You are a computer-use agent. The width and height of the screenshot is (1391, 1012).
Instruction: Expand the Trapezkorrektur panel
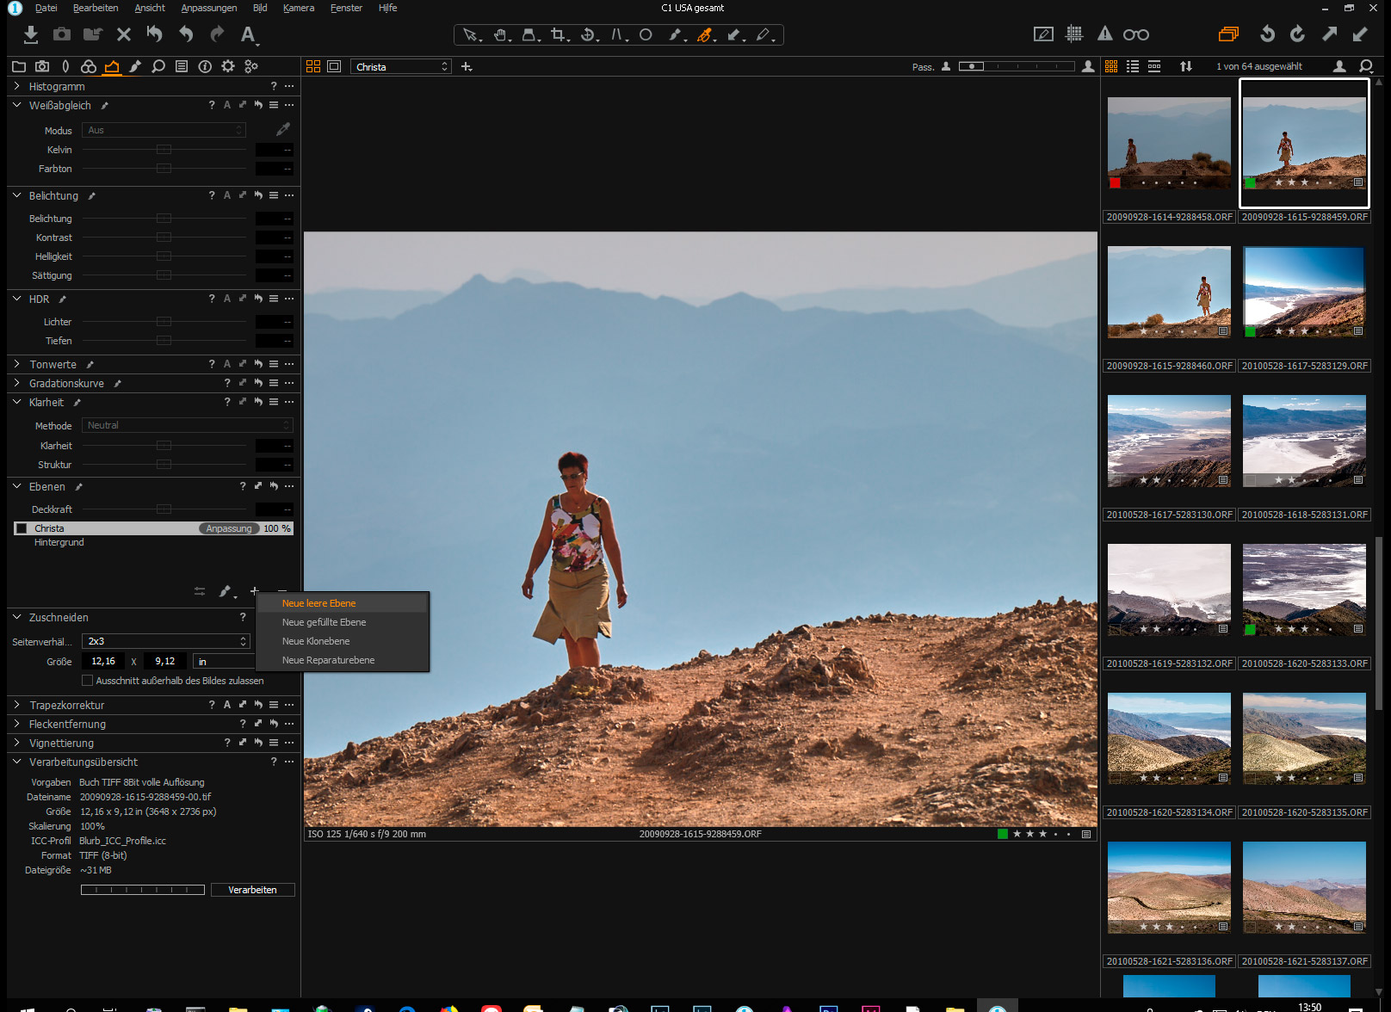tap(16, 705)
